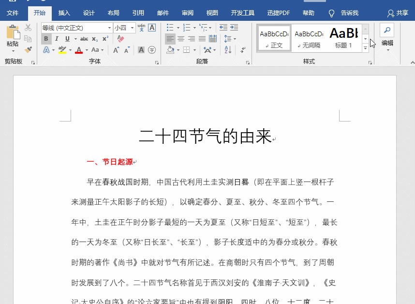Open the font name dropdown 等线
The image size is (415, 304).
point(109,28)
